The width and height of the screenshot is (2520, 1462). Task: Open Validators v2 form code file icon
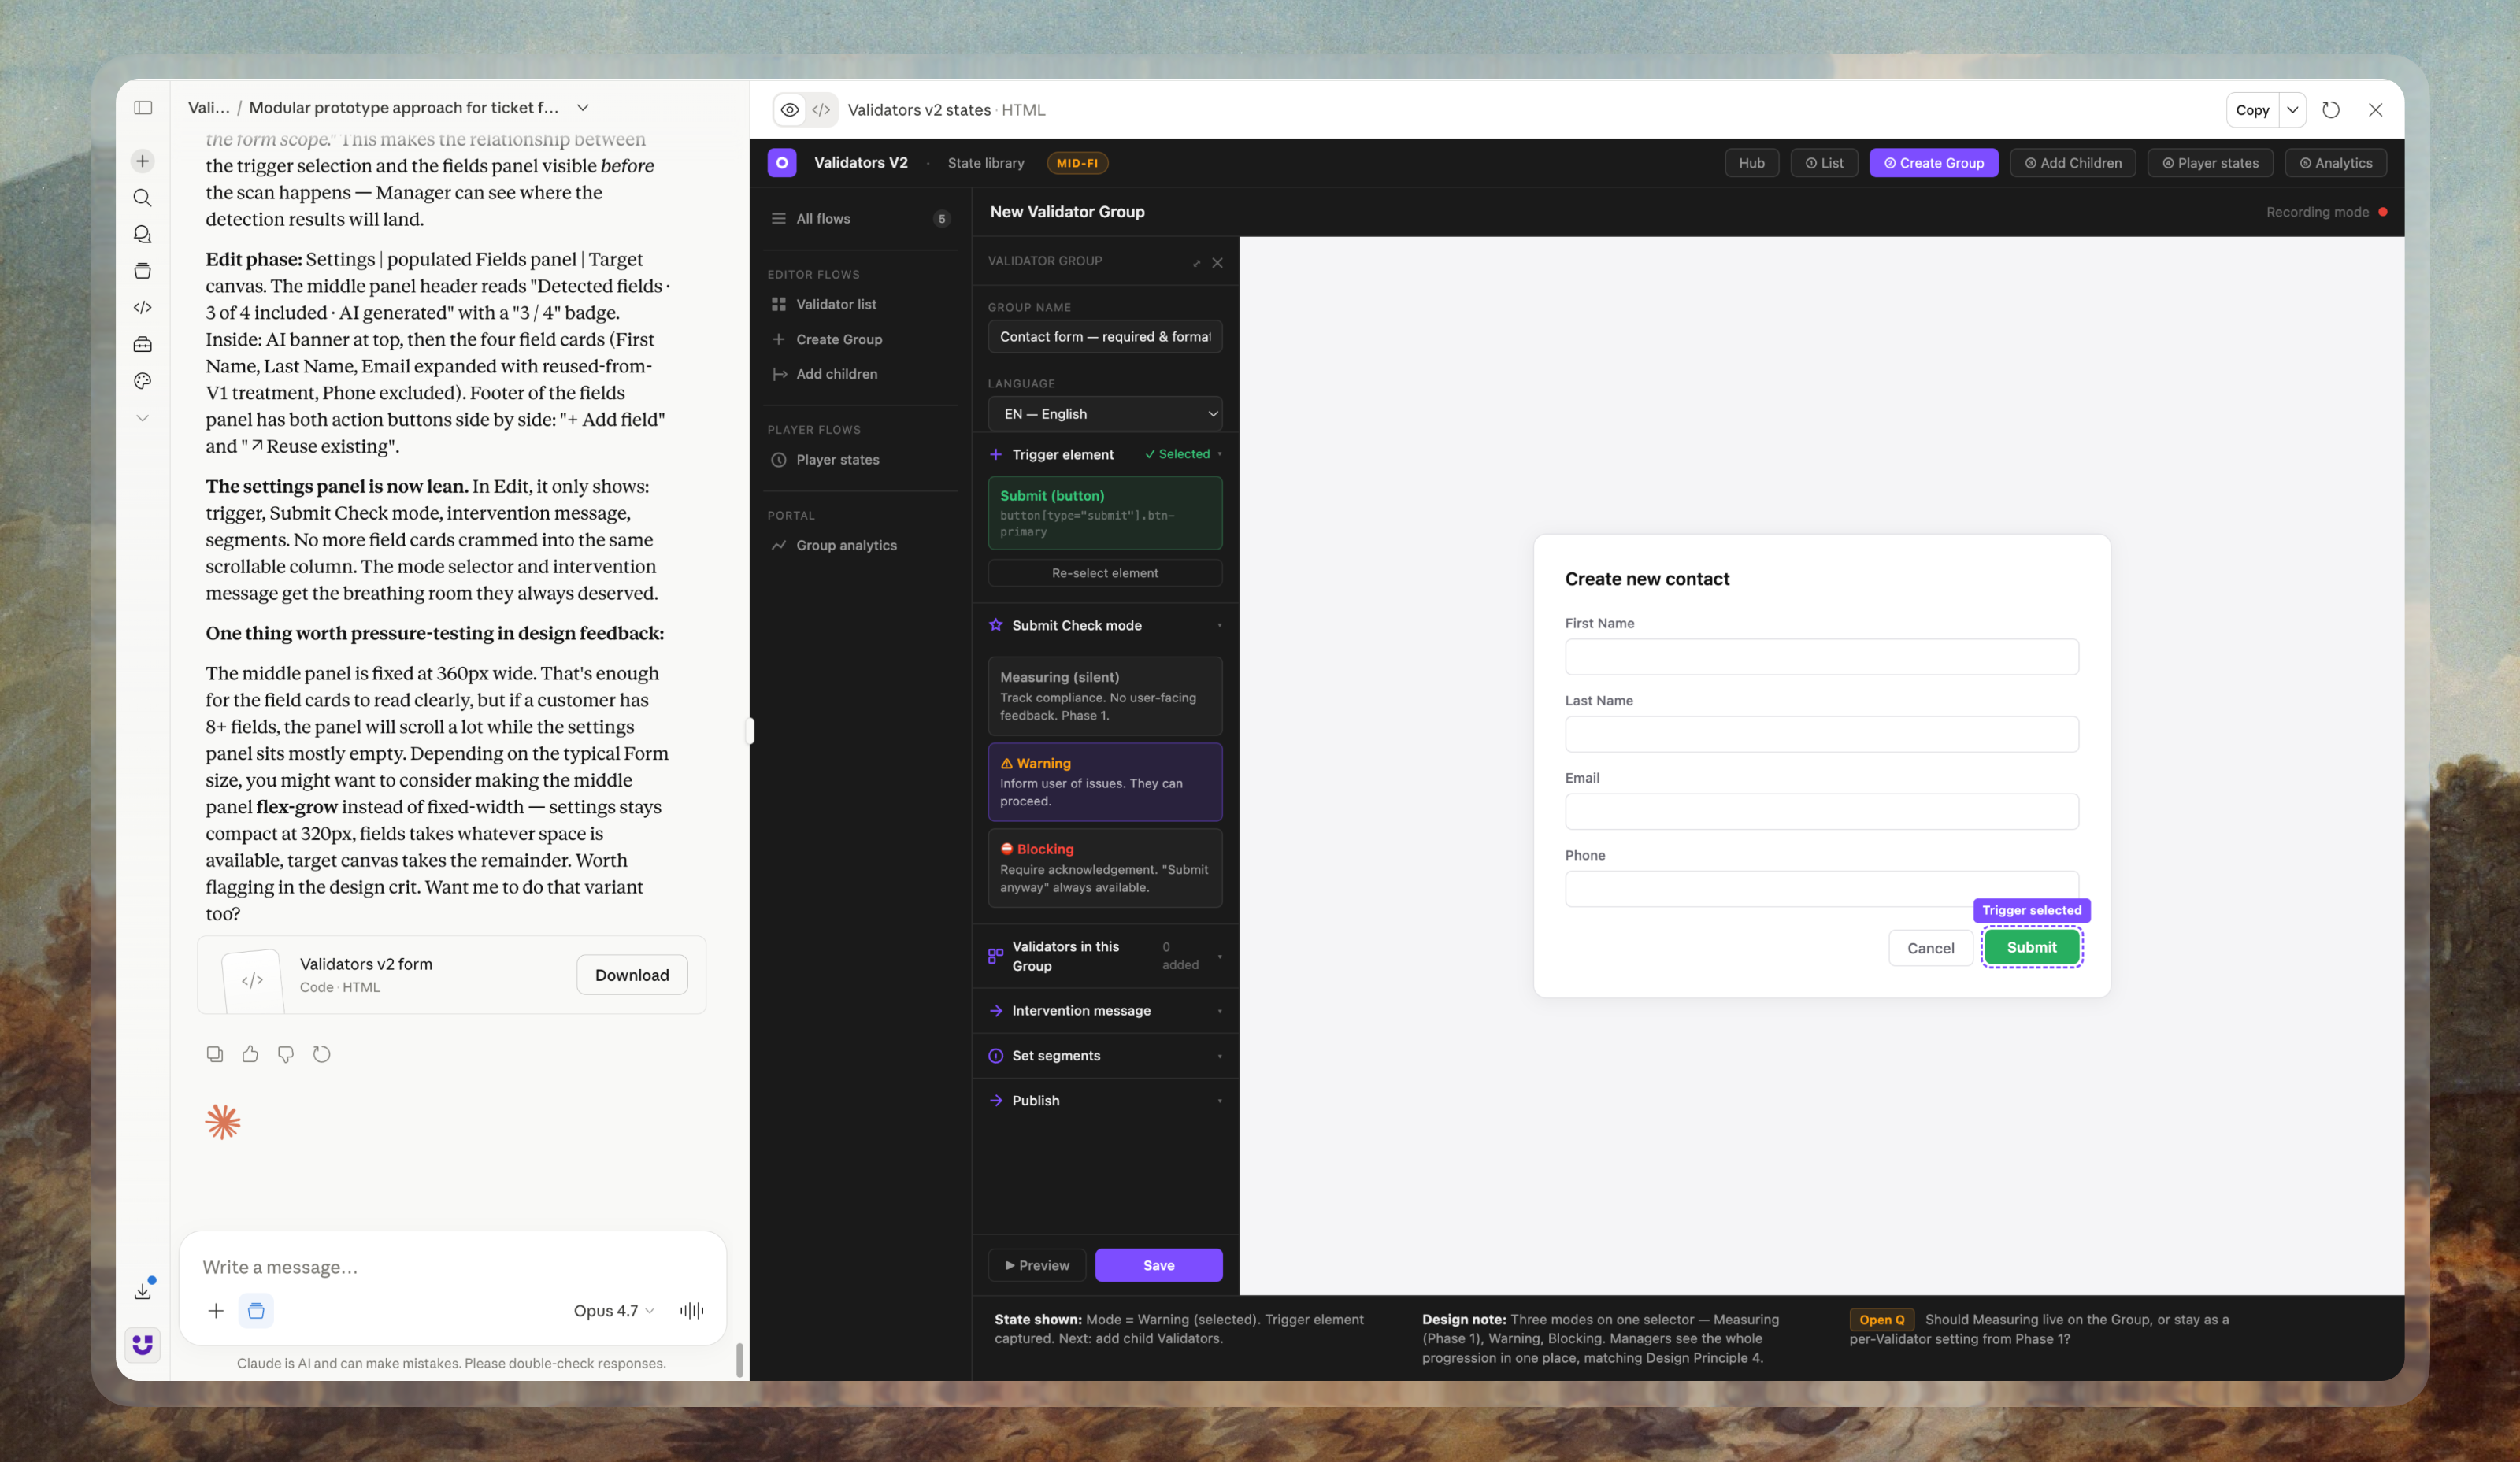pyautogui.click(x=252, y=980)
